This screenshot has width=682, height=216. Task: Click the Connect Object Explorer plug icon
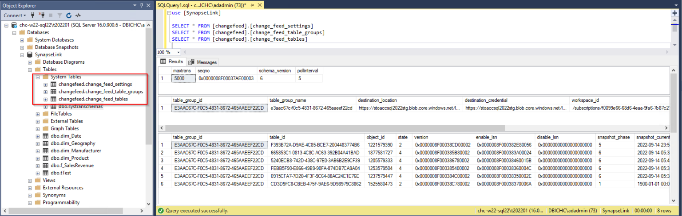[33, 15]
